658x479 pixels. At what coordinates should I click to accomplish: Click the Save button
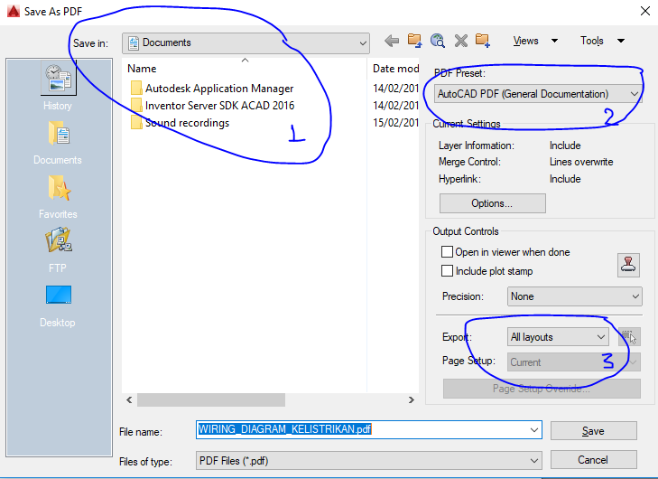593,431
